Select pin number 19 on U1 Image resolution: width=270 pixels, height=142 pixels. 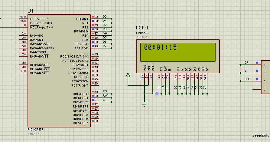coord(96,92)
